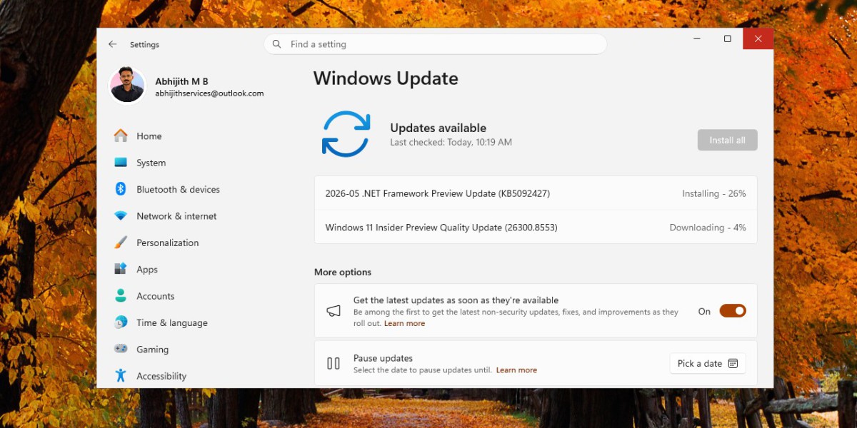Click the Home house icon

(121, 136)
